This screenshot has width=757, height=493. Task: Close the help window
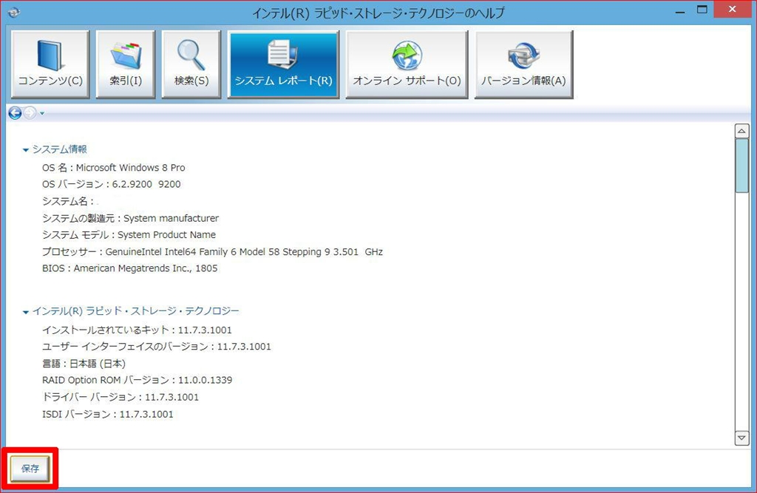pyautogui.click(x=733, y=9)
